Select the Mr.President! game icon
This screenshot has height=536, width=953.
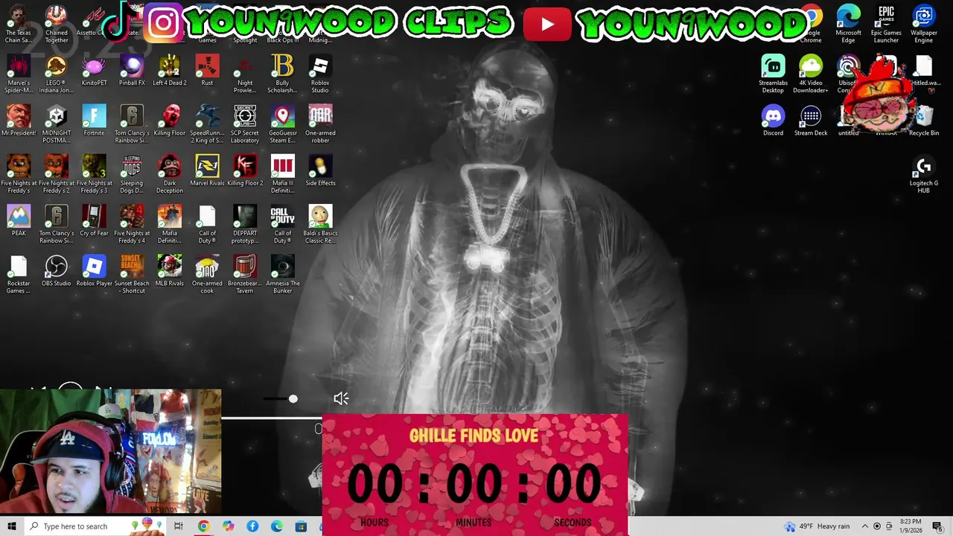(x=19, y=121)
